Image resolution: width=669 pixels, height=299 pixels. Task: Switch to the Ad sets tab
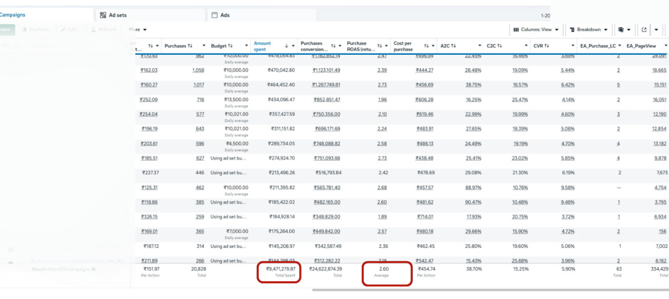tap(118, 15)
